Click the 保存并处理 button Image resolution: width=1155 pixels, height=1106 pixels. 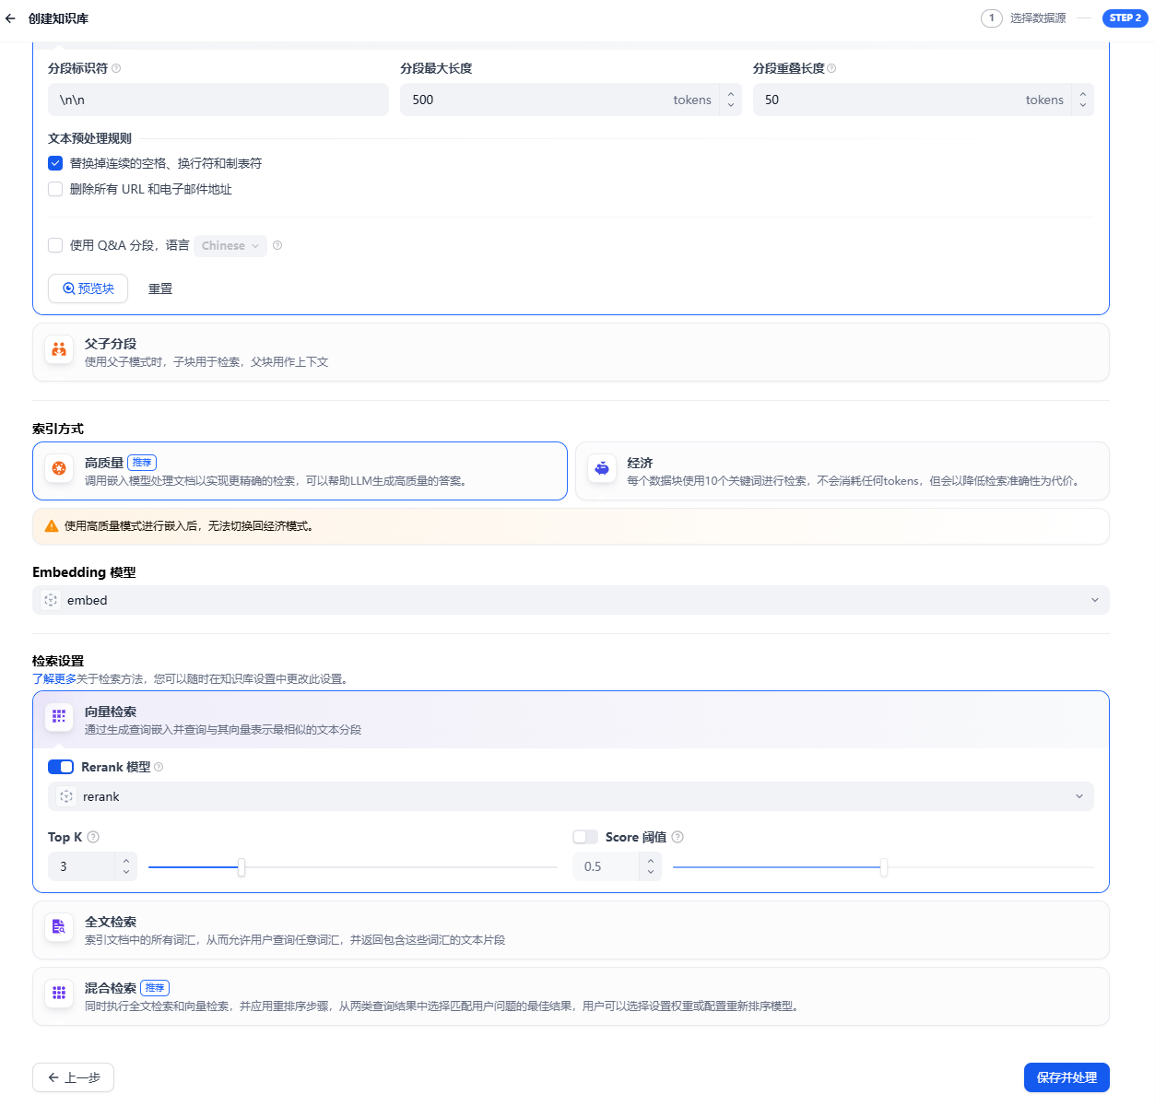pyautogui.click(x=1067, y=1077)
